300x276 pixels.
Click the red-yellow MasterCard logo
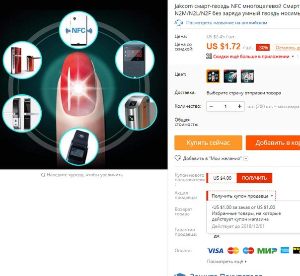(233, 251)
